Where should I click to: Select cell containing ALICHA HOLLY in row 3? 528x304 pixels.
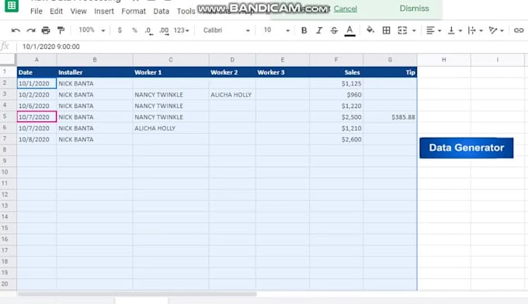coord(232,95)
